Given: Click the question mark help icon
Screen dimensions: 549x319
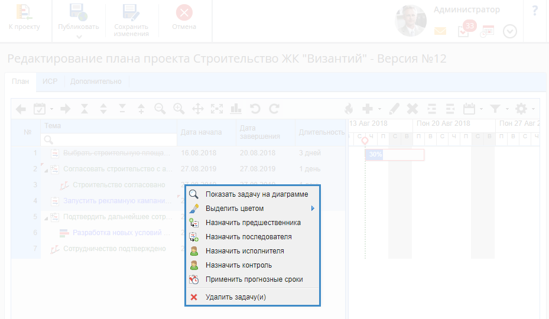Looking at the screenshot, I should click(x=535, y=11).
